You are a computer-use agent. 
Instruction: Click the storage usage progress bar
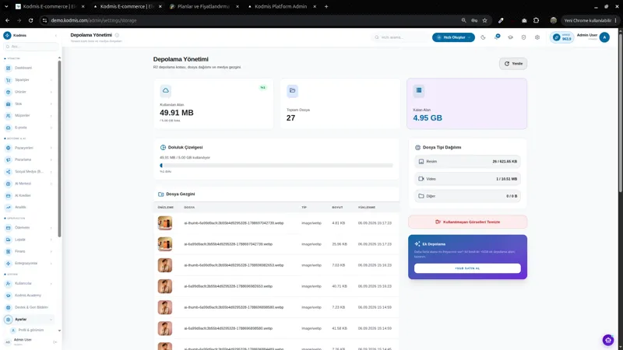[x=276, y=166]
